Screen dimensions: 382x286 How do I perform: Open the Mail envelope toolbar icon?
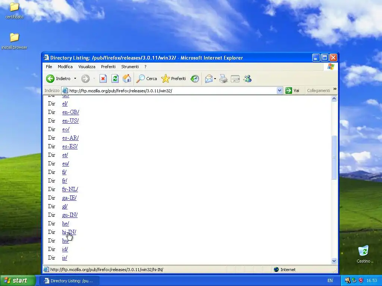pos(209,79)
